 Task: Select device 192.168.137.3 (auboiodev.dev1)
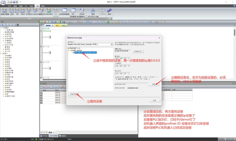(85, 53)
